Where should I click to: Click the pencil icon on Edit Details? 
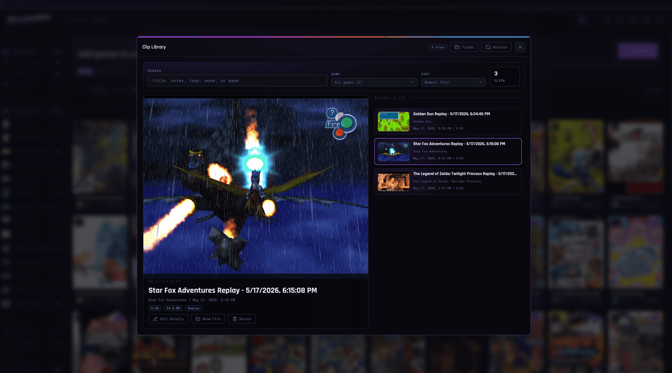click(155, 319)
